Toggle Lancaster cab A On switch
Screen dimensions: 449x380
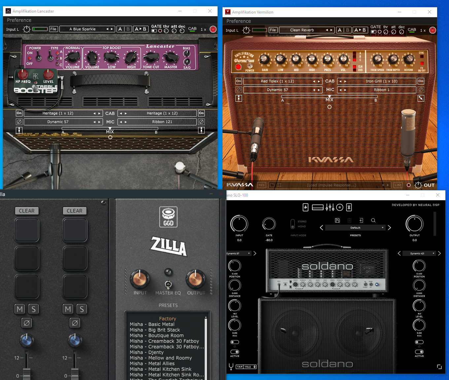tap(19, 113)
